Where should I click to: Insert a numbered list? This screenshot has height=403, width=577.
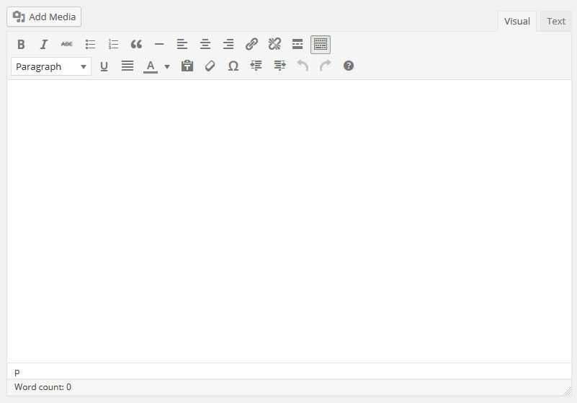pyautogui.click(x=113, y=45)
